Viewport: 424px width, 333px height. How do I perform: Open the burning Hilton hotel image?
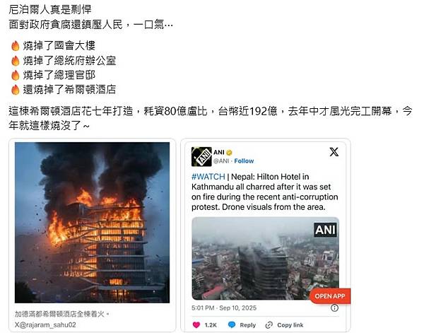tap(92, 223)
